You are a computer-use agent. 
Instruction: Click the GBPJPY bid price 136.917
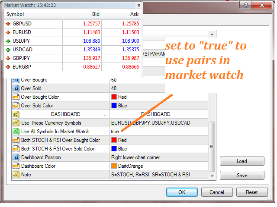click(x=92, y=58)
